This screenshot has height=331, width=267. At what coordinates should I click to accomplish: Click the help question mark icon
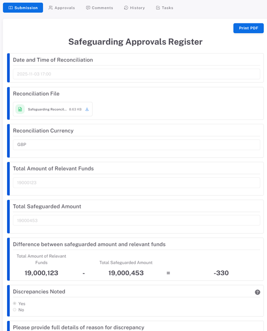257,293
